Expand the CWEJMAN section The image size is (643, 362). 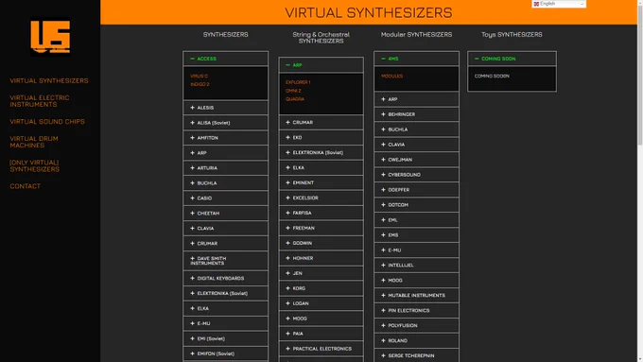point(416,160)
